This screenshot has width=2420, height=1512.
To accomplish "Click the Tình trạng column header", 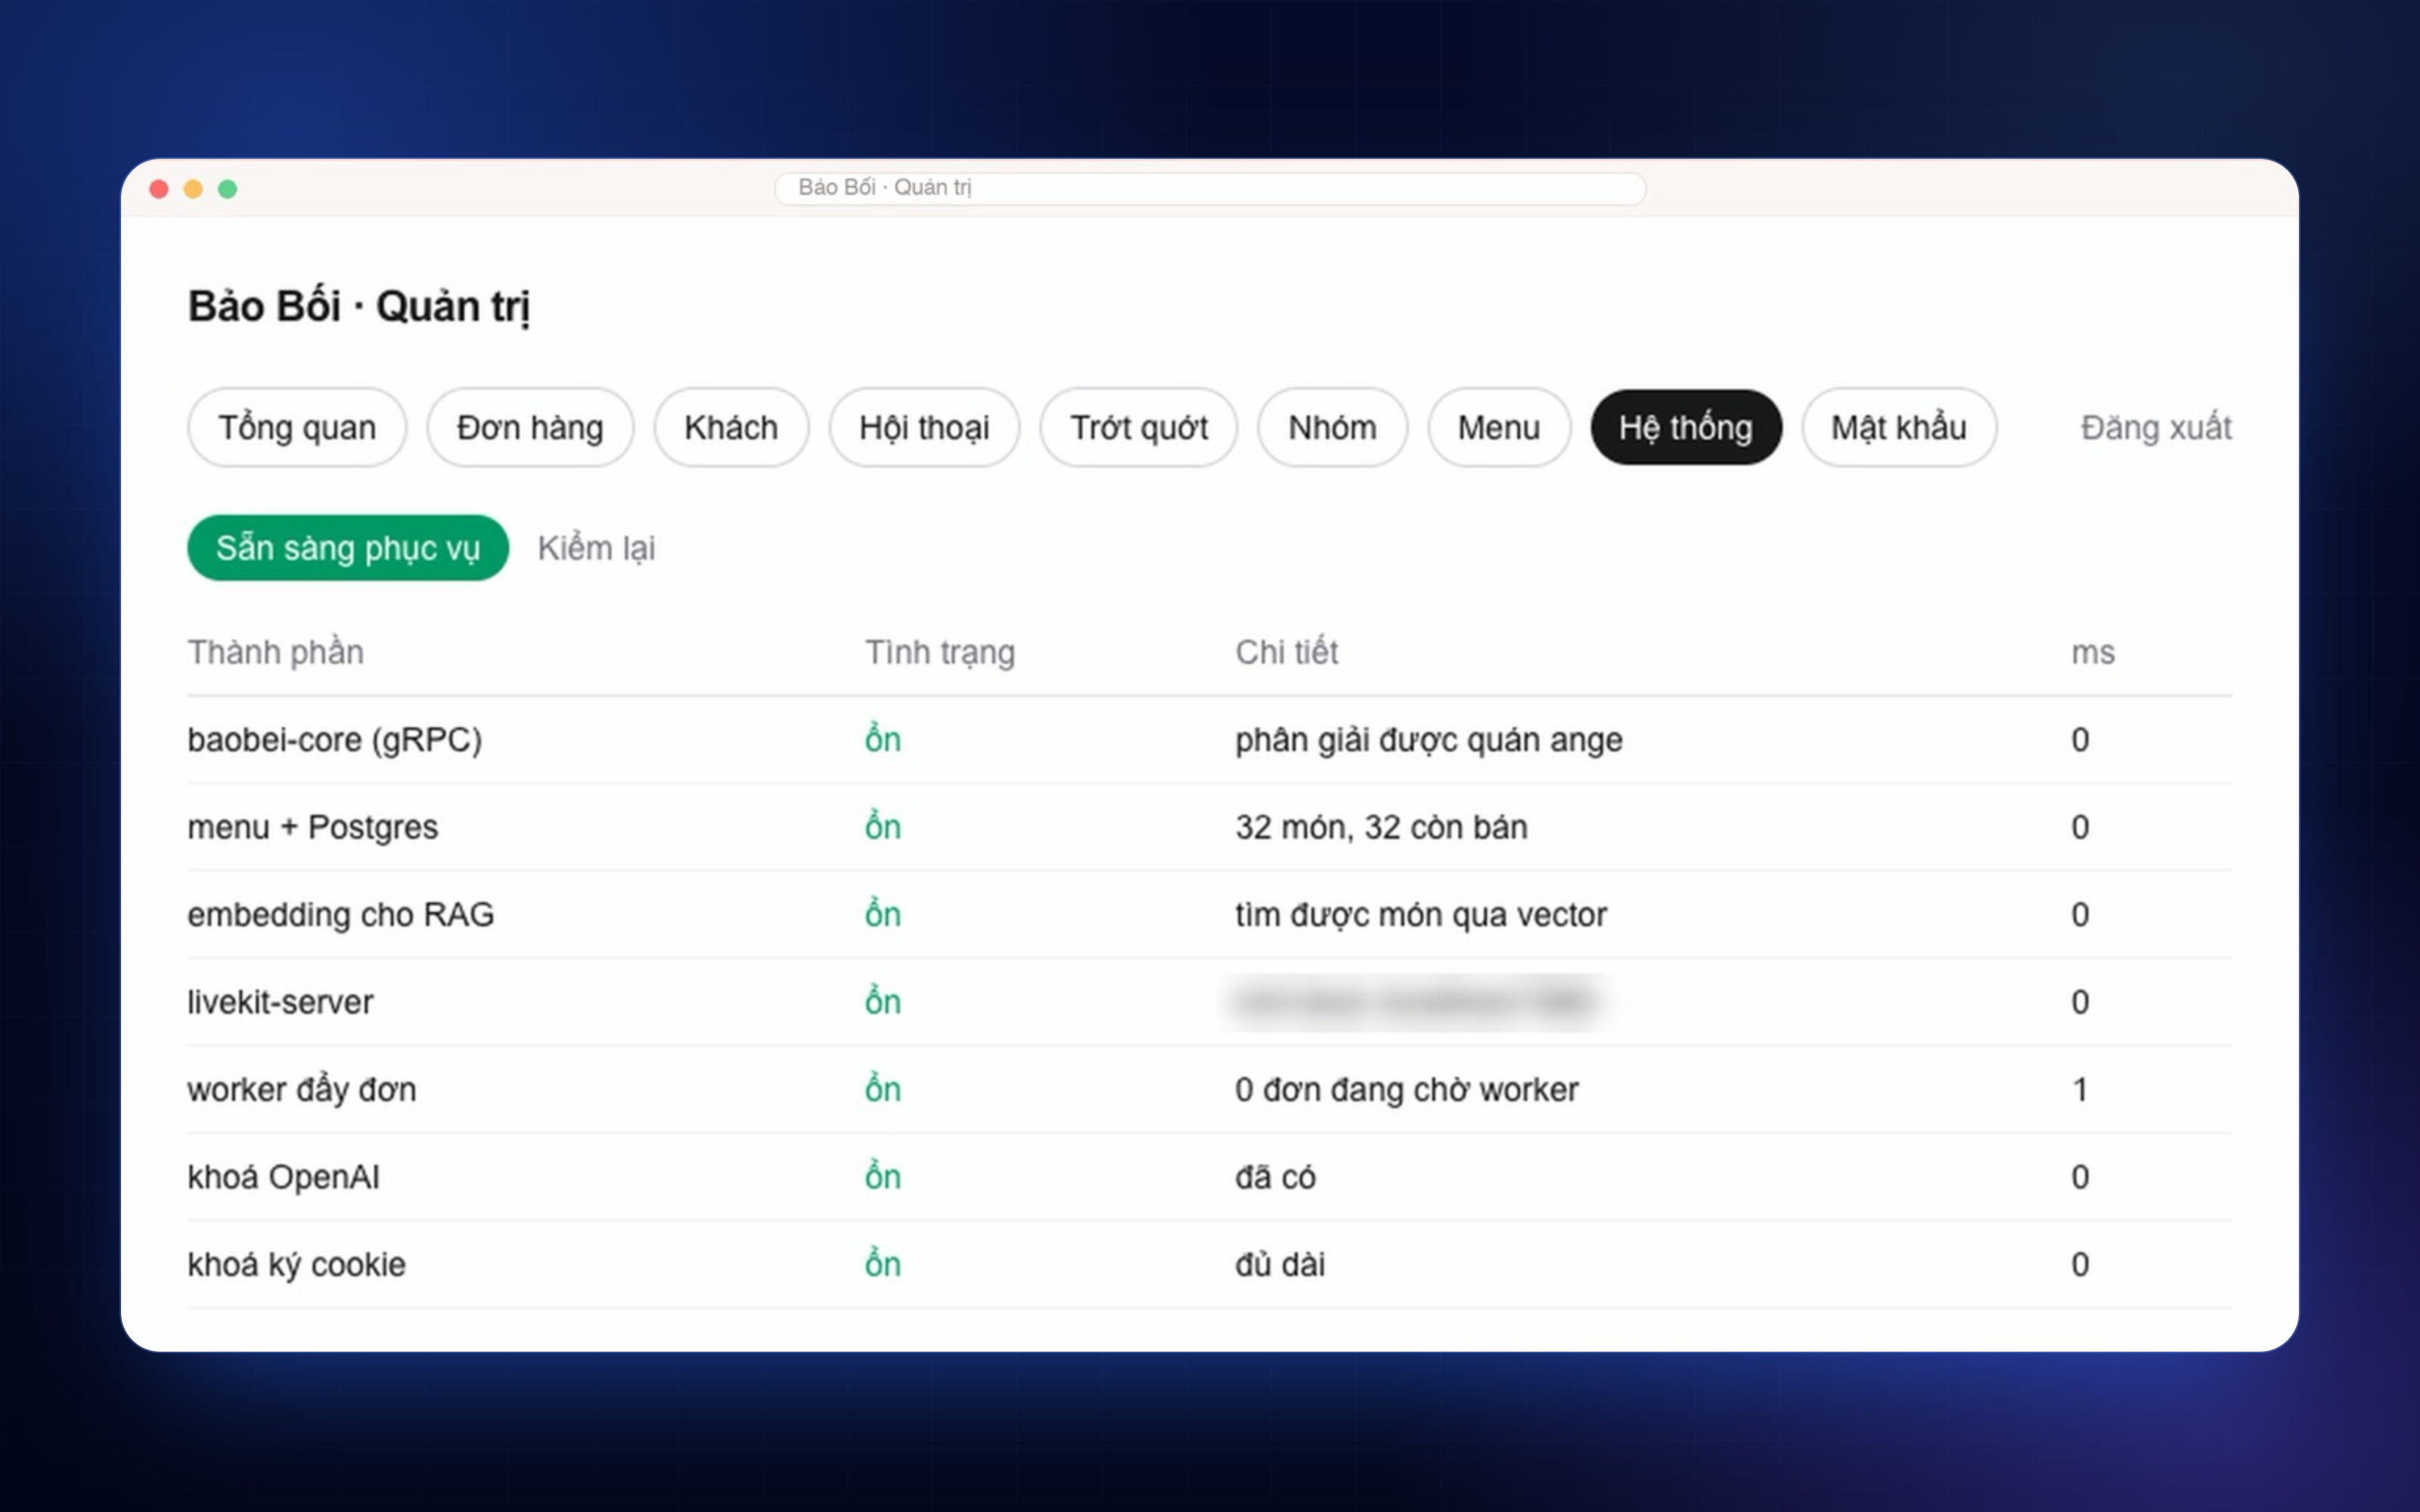I will click(x=940, y=652).
